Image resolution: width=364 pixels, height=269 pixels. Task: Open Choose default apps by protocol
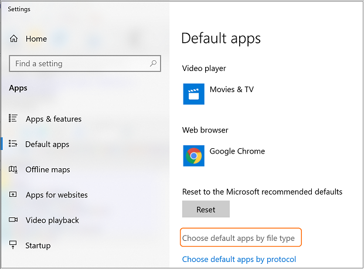[x=239, y=259]
